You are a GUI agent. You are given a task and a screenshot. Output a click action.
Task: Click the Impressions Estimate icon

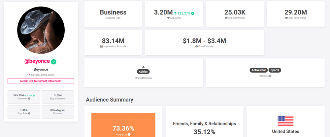[102, 46]
